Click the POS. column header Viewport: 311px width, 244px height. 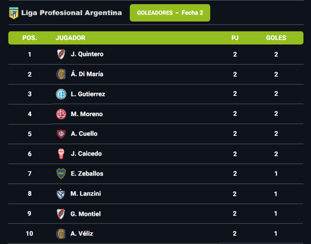30,38
